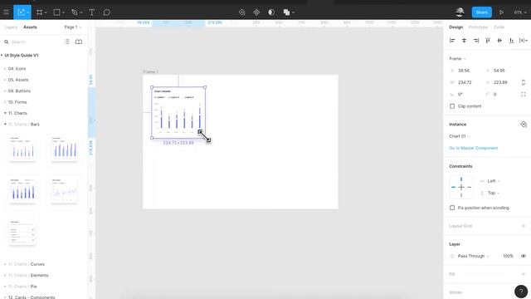Click the create component icon
The height and width of the screenshot is (299, 531).
tap(256, 12)
